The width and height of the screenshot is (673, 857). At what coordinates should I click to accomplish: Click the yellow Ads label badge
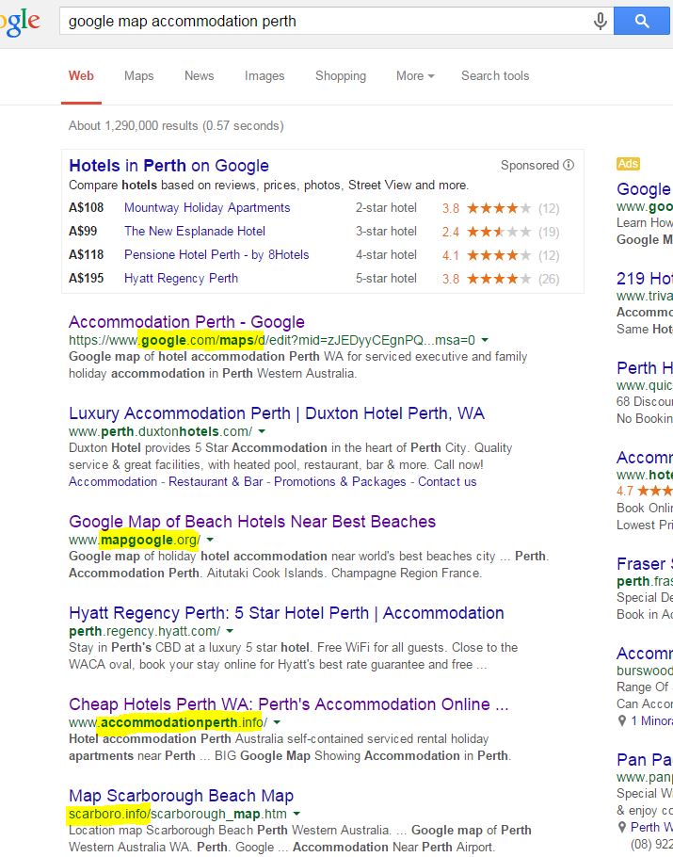click(x=628, y=164)
